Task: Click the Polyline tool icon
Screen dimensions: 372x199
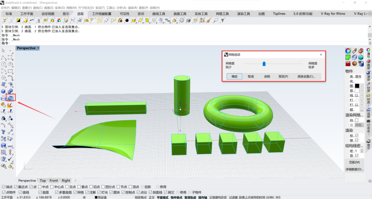Action: click(x=4, y=57)
